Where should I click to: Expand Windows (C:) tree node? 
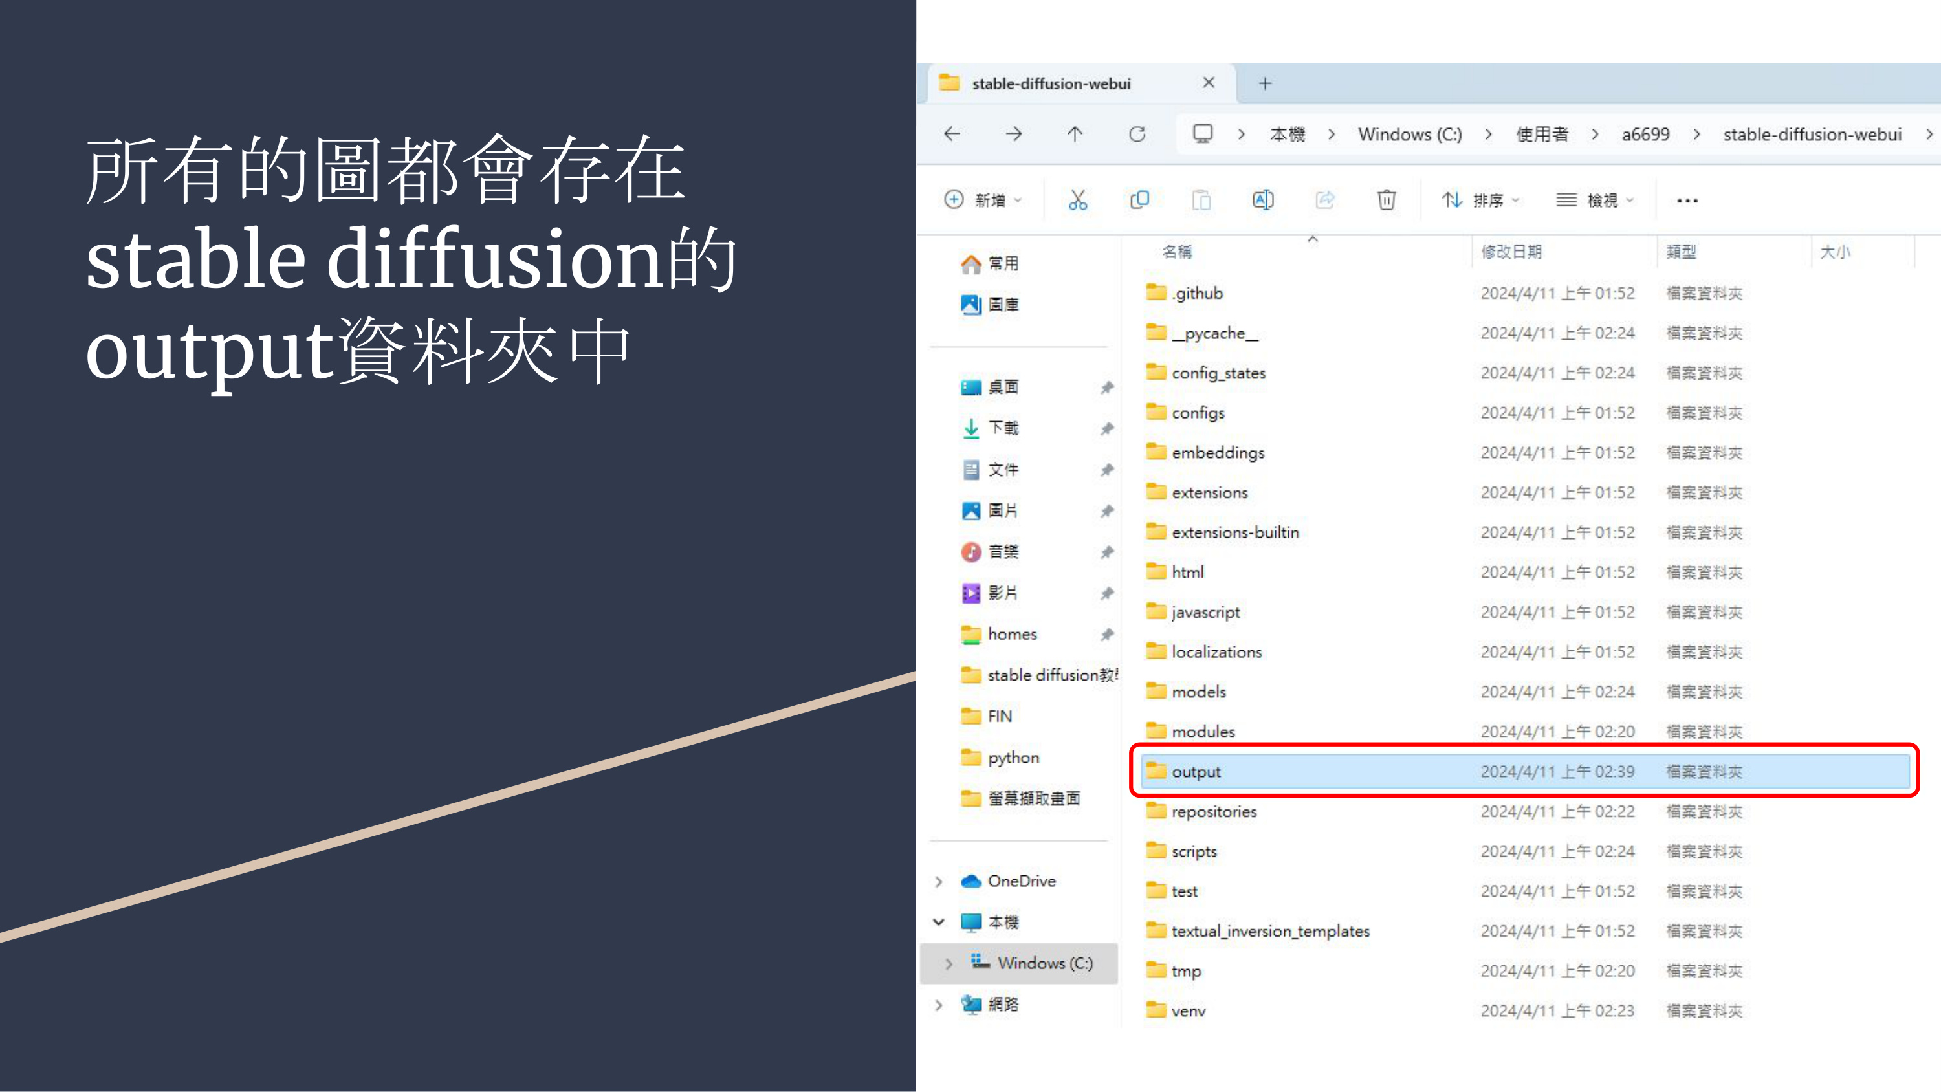(949, 963)
